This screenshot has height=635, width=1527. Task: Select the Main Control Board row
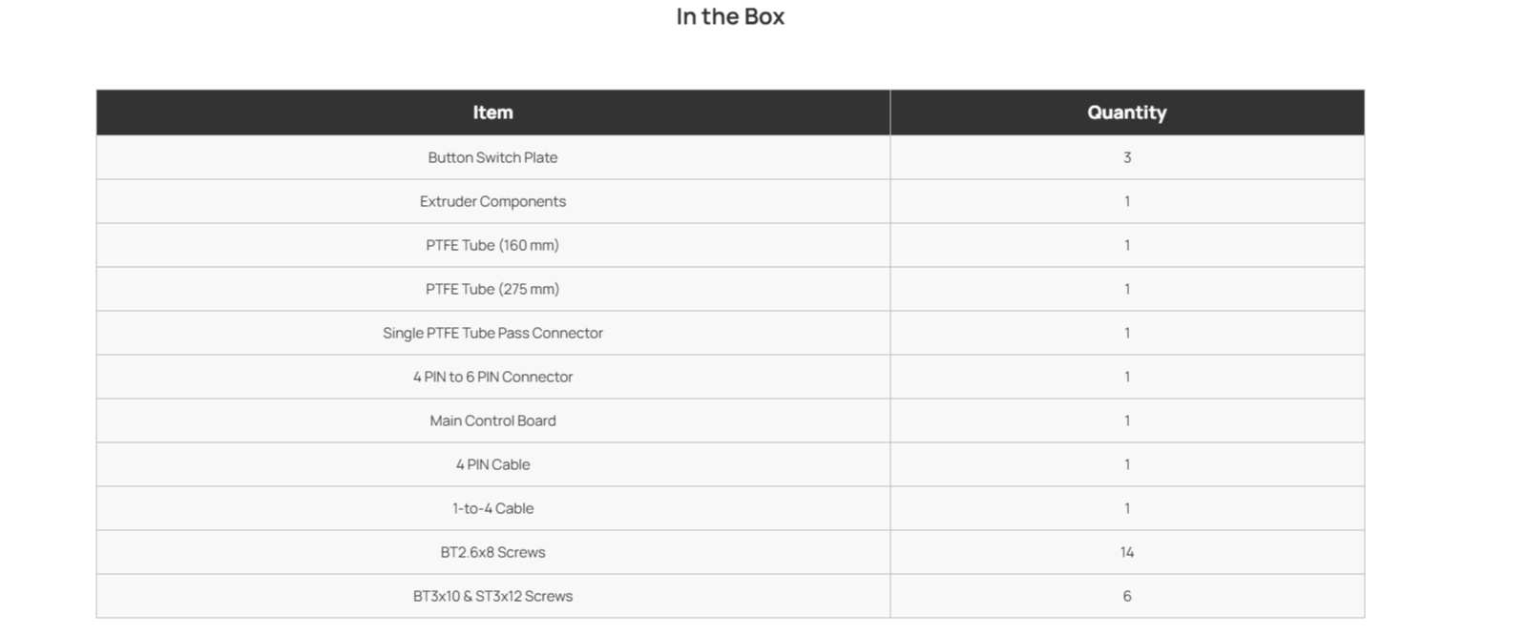730,420
